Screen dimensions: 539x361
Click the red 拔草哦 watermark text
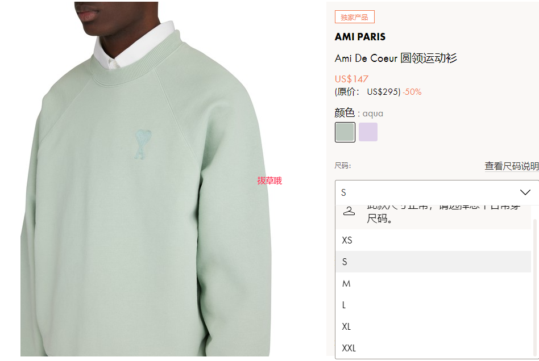tap(269, 180)
